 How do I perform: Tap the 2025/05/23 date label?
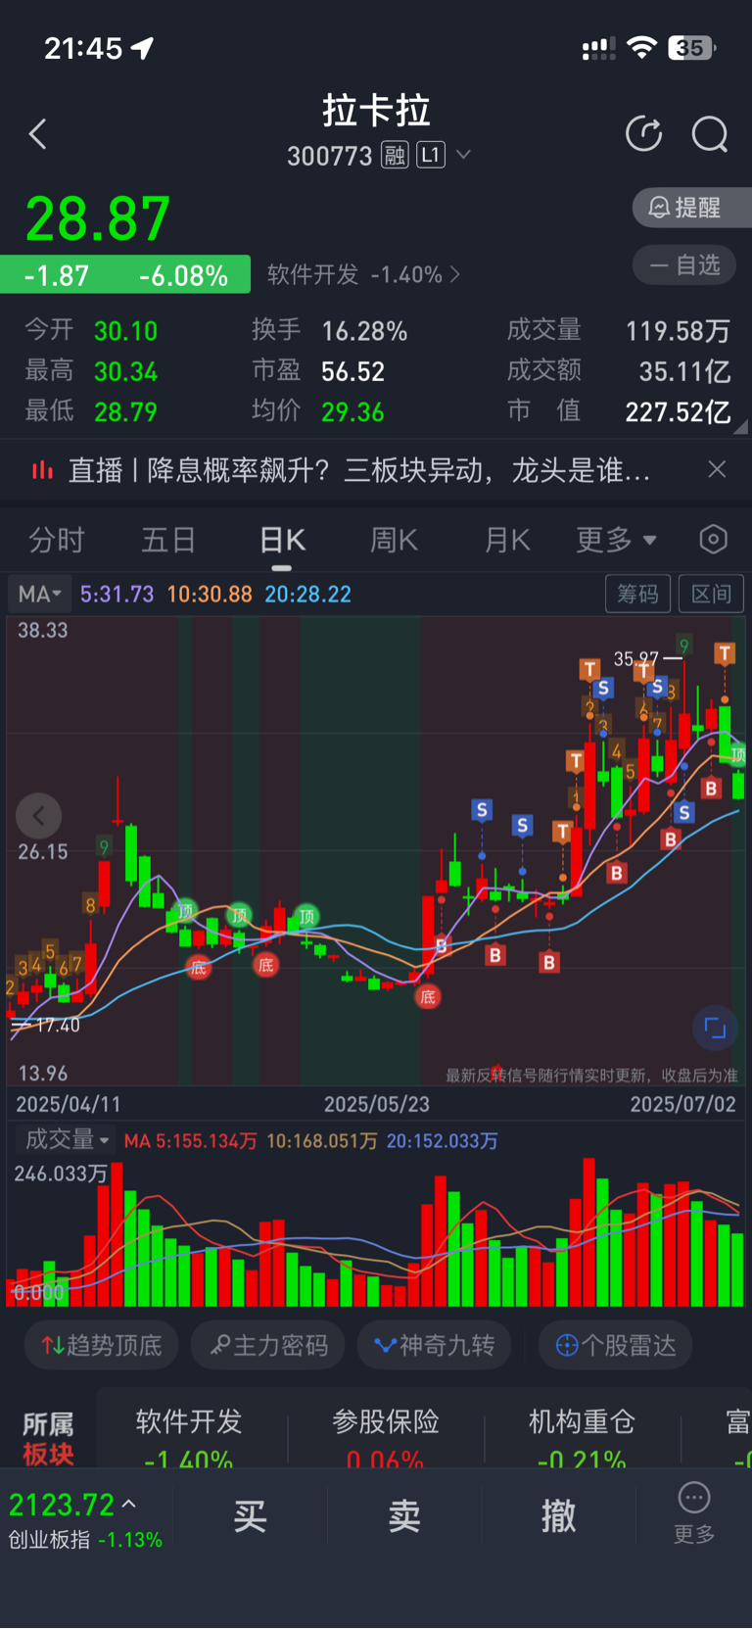coord(377,1104)
